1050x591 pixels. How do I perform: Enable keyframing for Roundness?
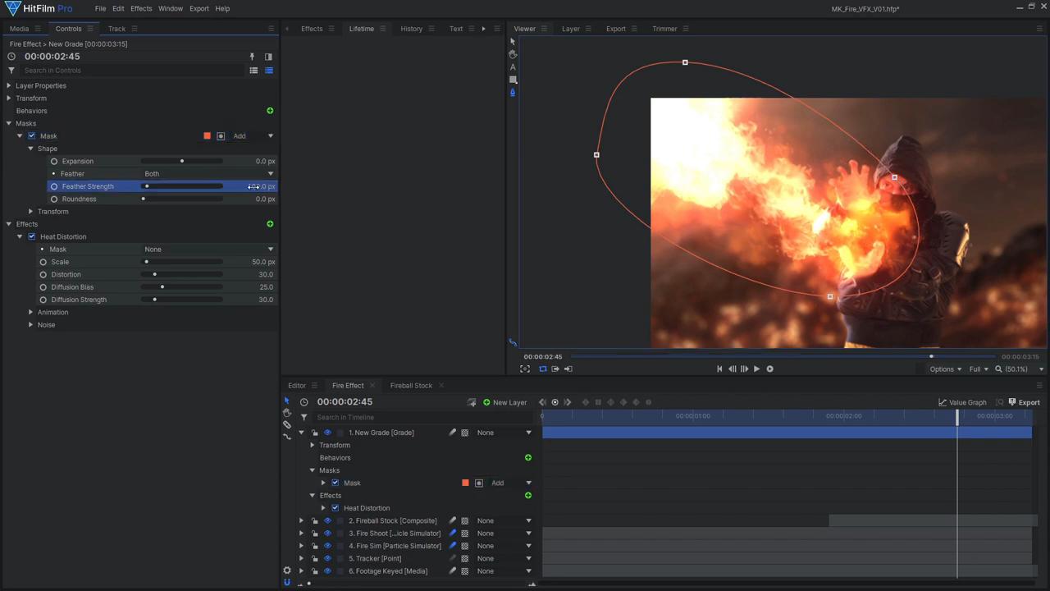tap(54, 199)
